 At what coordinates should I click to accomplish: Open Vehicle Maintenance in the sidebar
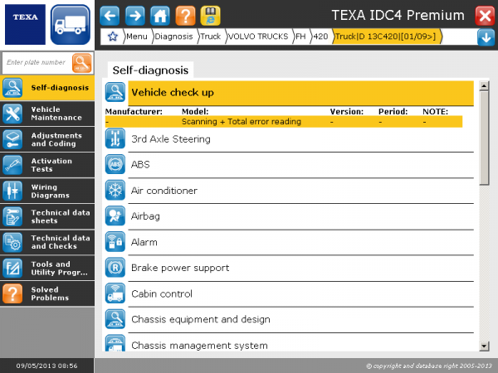[x=47, y=114]
